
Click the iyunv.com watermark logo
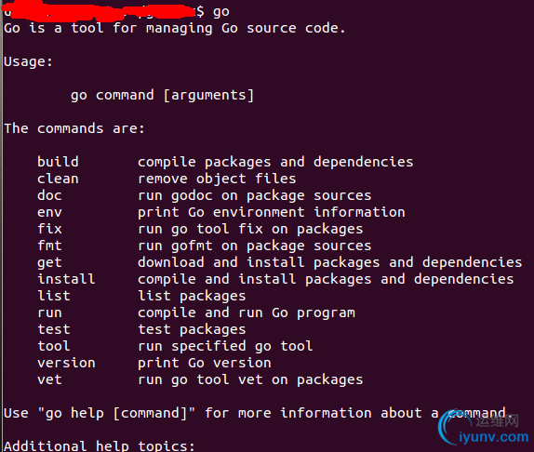[484, 428]
